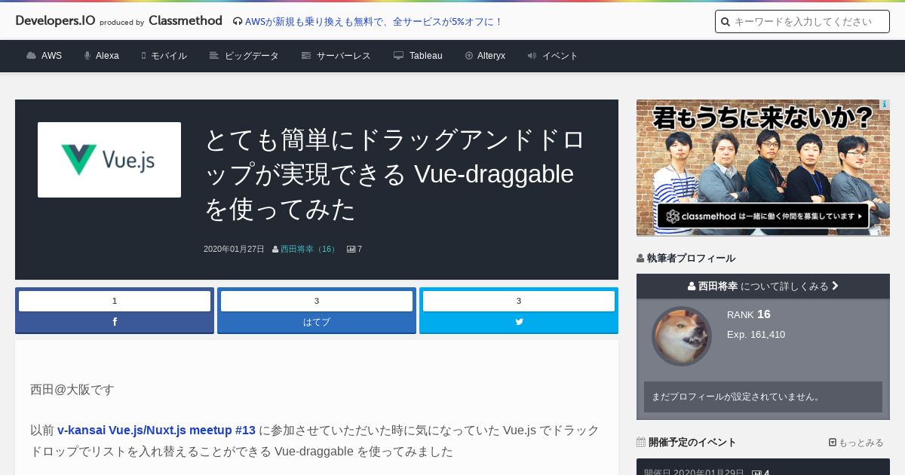Click the Twitter share count 3
Screen dimensions: 905x475
click(519, 301)
